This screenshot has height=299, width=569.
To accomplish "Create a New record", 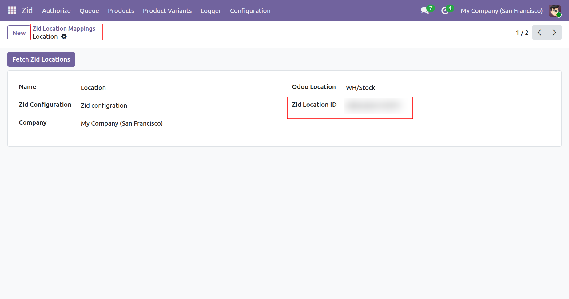I will coord(19,33).
